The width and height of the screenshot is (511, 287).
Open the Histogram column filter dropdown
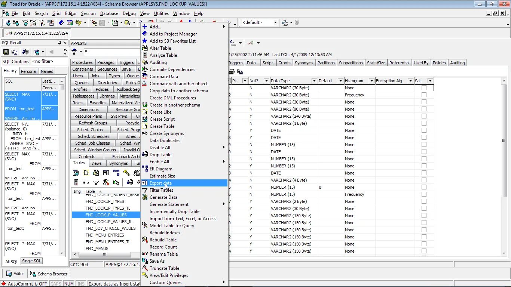[371, 81]
